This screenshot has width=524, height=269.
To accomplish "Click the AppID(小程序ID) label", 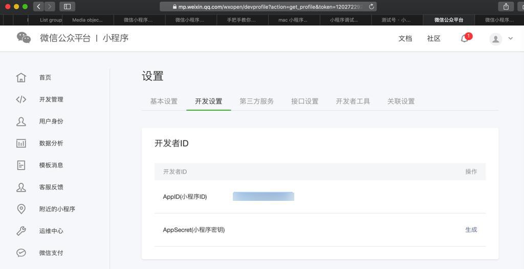I will click(185, 197).
